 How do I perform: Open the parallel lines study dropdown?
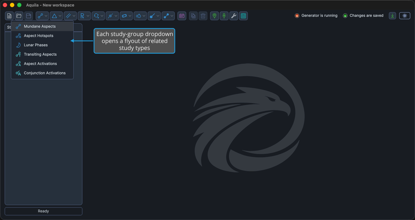click(70, 16)
